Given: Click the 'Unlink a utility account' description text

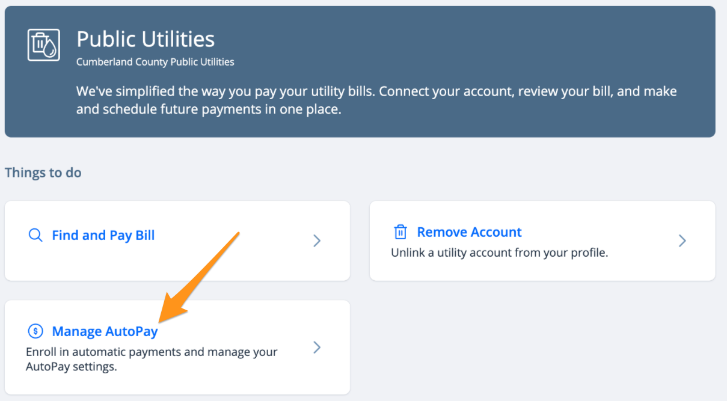Looking at the screenshot, I should click(x=500, y=253).
